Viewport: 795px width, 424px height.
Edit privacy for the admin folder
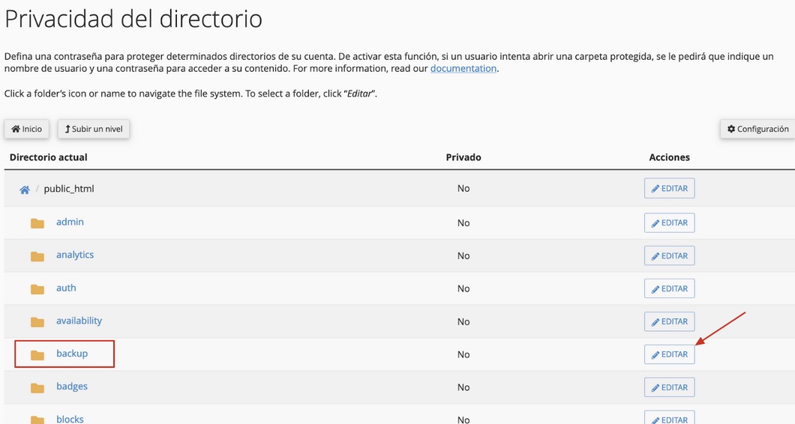tap(669, 223)
